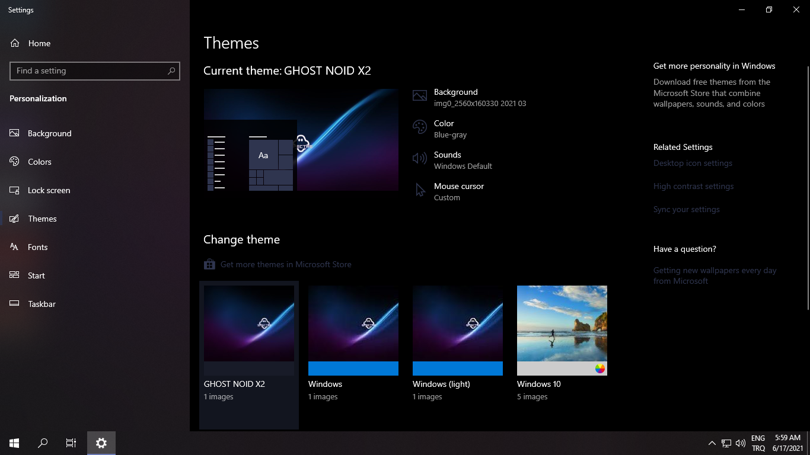Select the Themes icon in sidebar
Image resolution: width=810 pixels, height=455 pixels.
click(x=15, y=219)
